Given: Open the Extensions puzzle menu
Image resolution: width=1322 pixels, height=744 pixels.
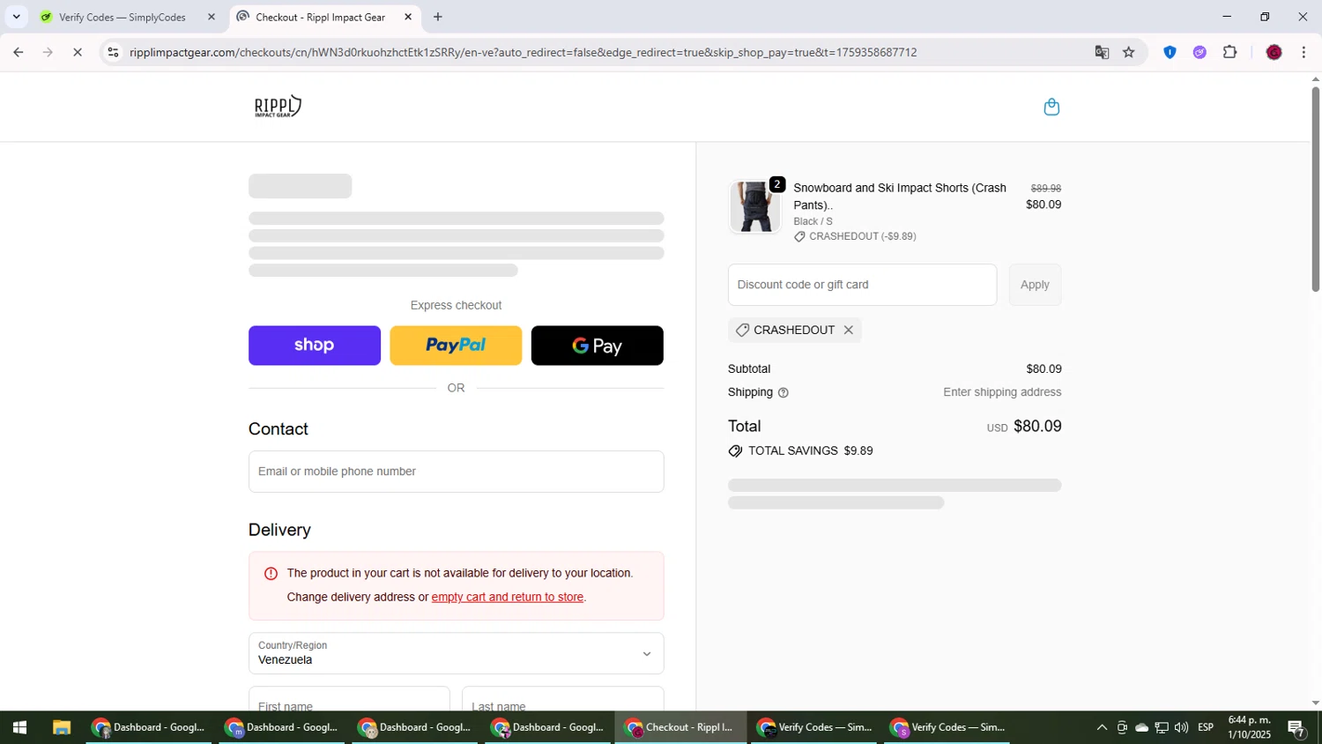Looking at the screenshot, I should point(1230,53).
